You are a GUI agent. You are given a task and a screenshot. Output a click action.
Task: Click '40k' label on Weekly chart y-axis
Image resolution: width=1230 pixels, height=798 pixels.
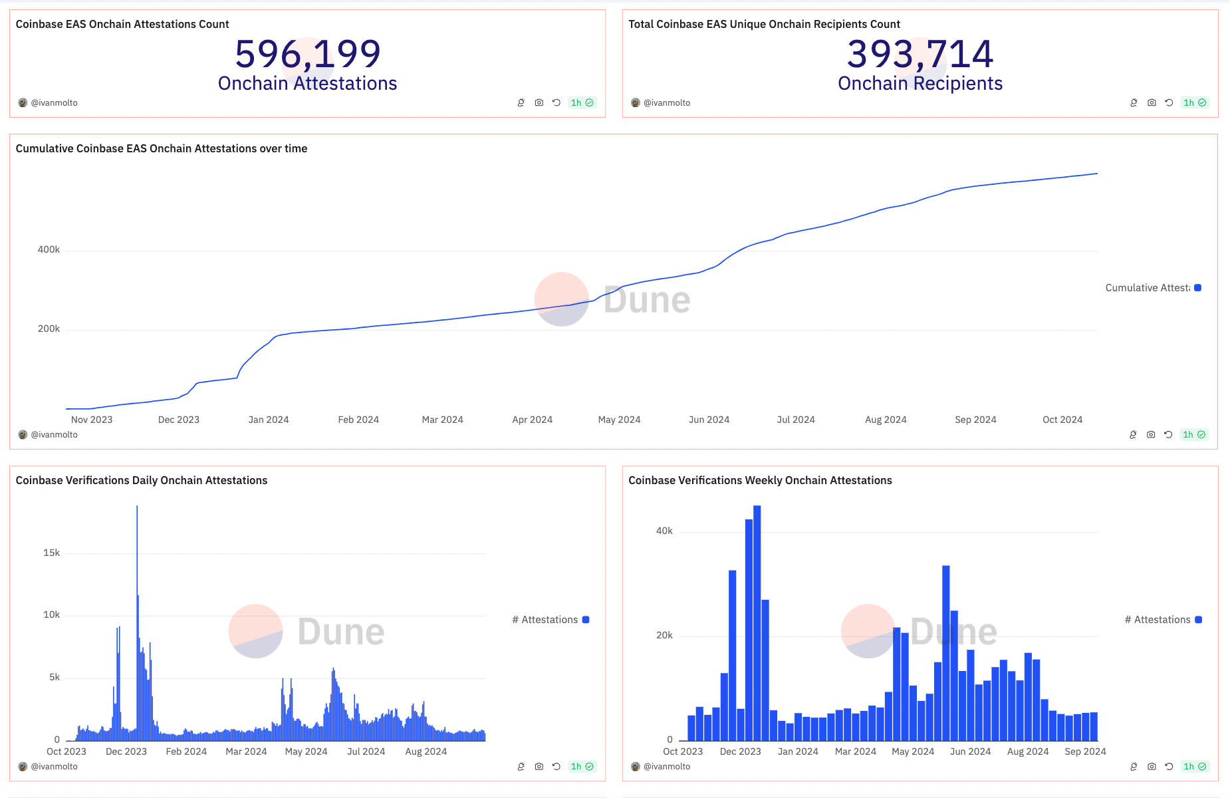point(664,531)
